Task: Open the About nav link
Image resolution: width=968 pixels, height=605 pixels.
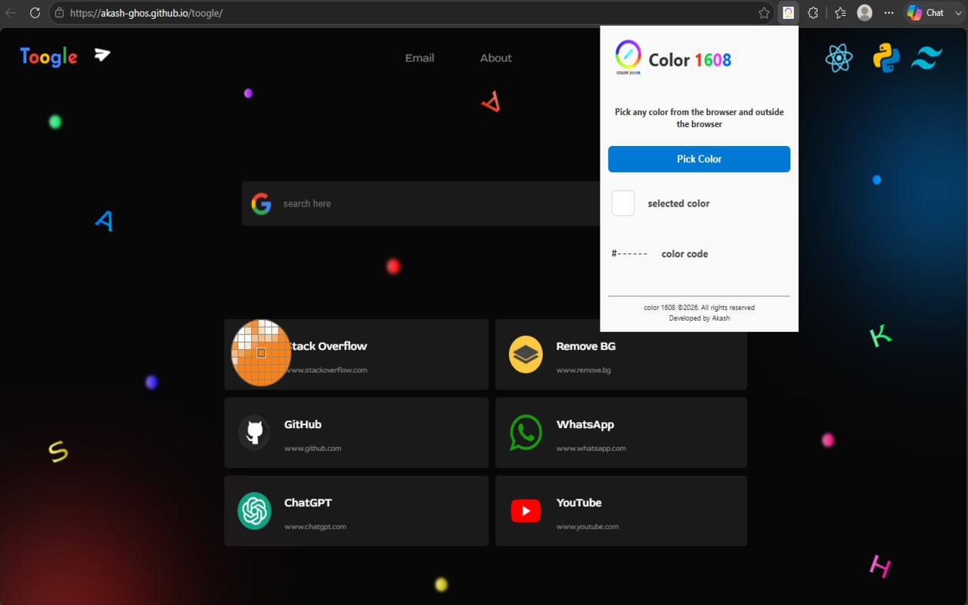Action: click(x=496, y=58)
